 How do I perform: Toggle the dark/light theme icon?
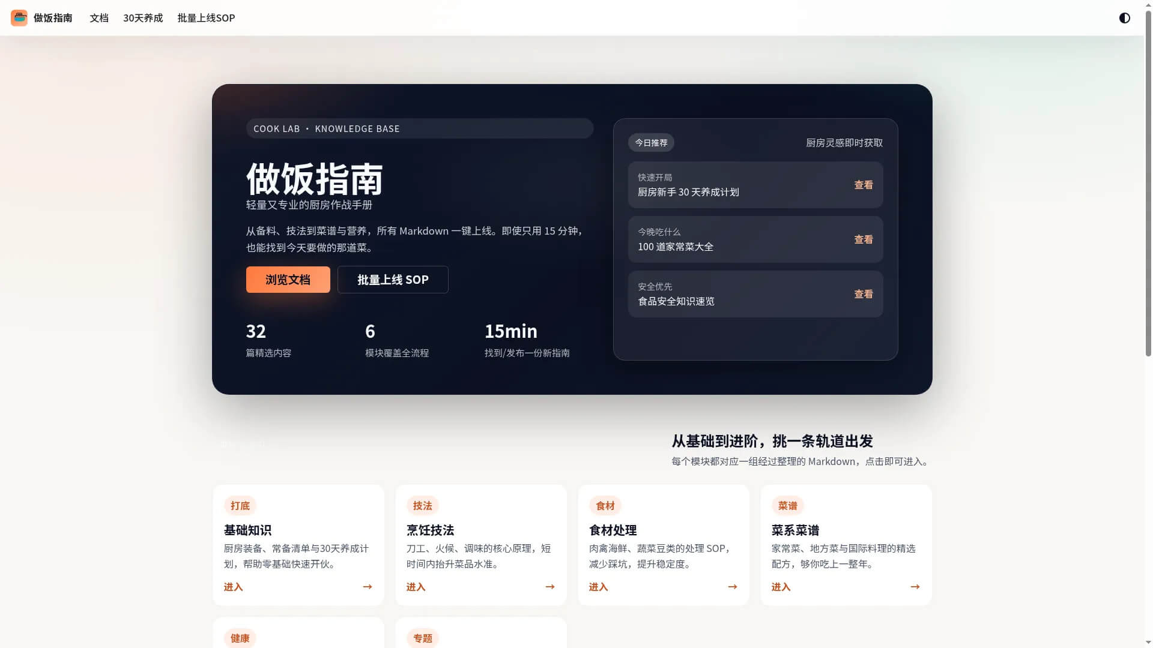point(1124,19)
